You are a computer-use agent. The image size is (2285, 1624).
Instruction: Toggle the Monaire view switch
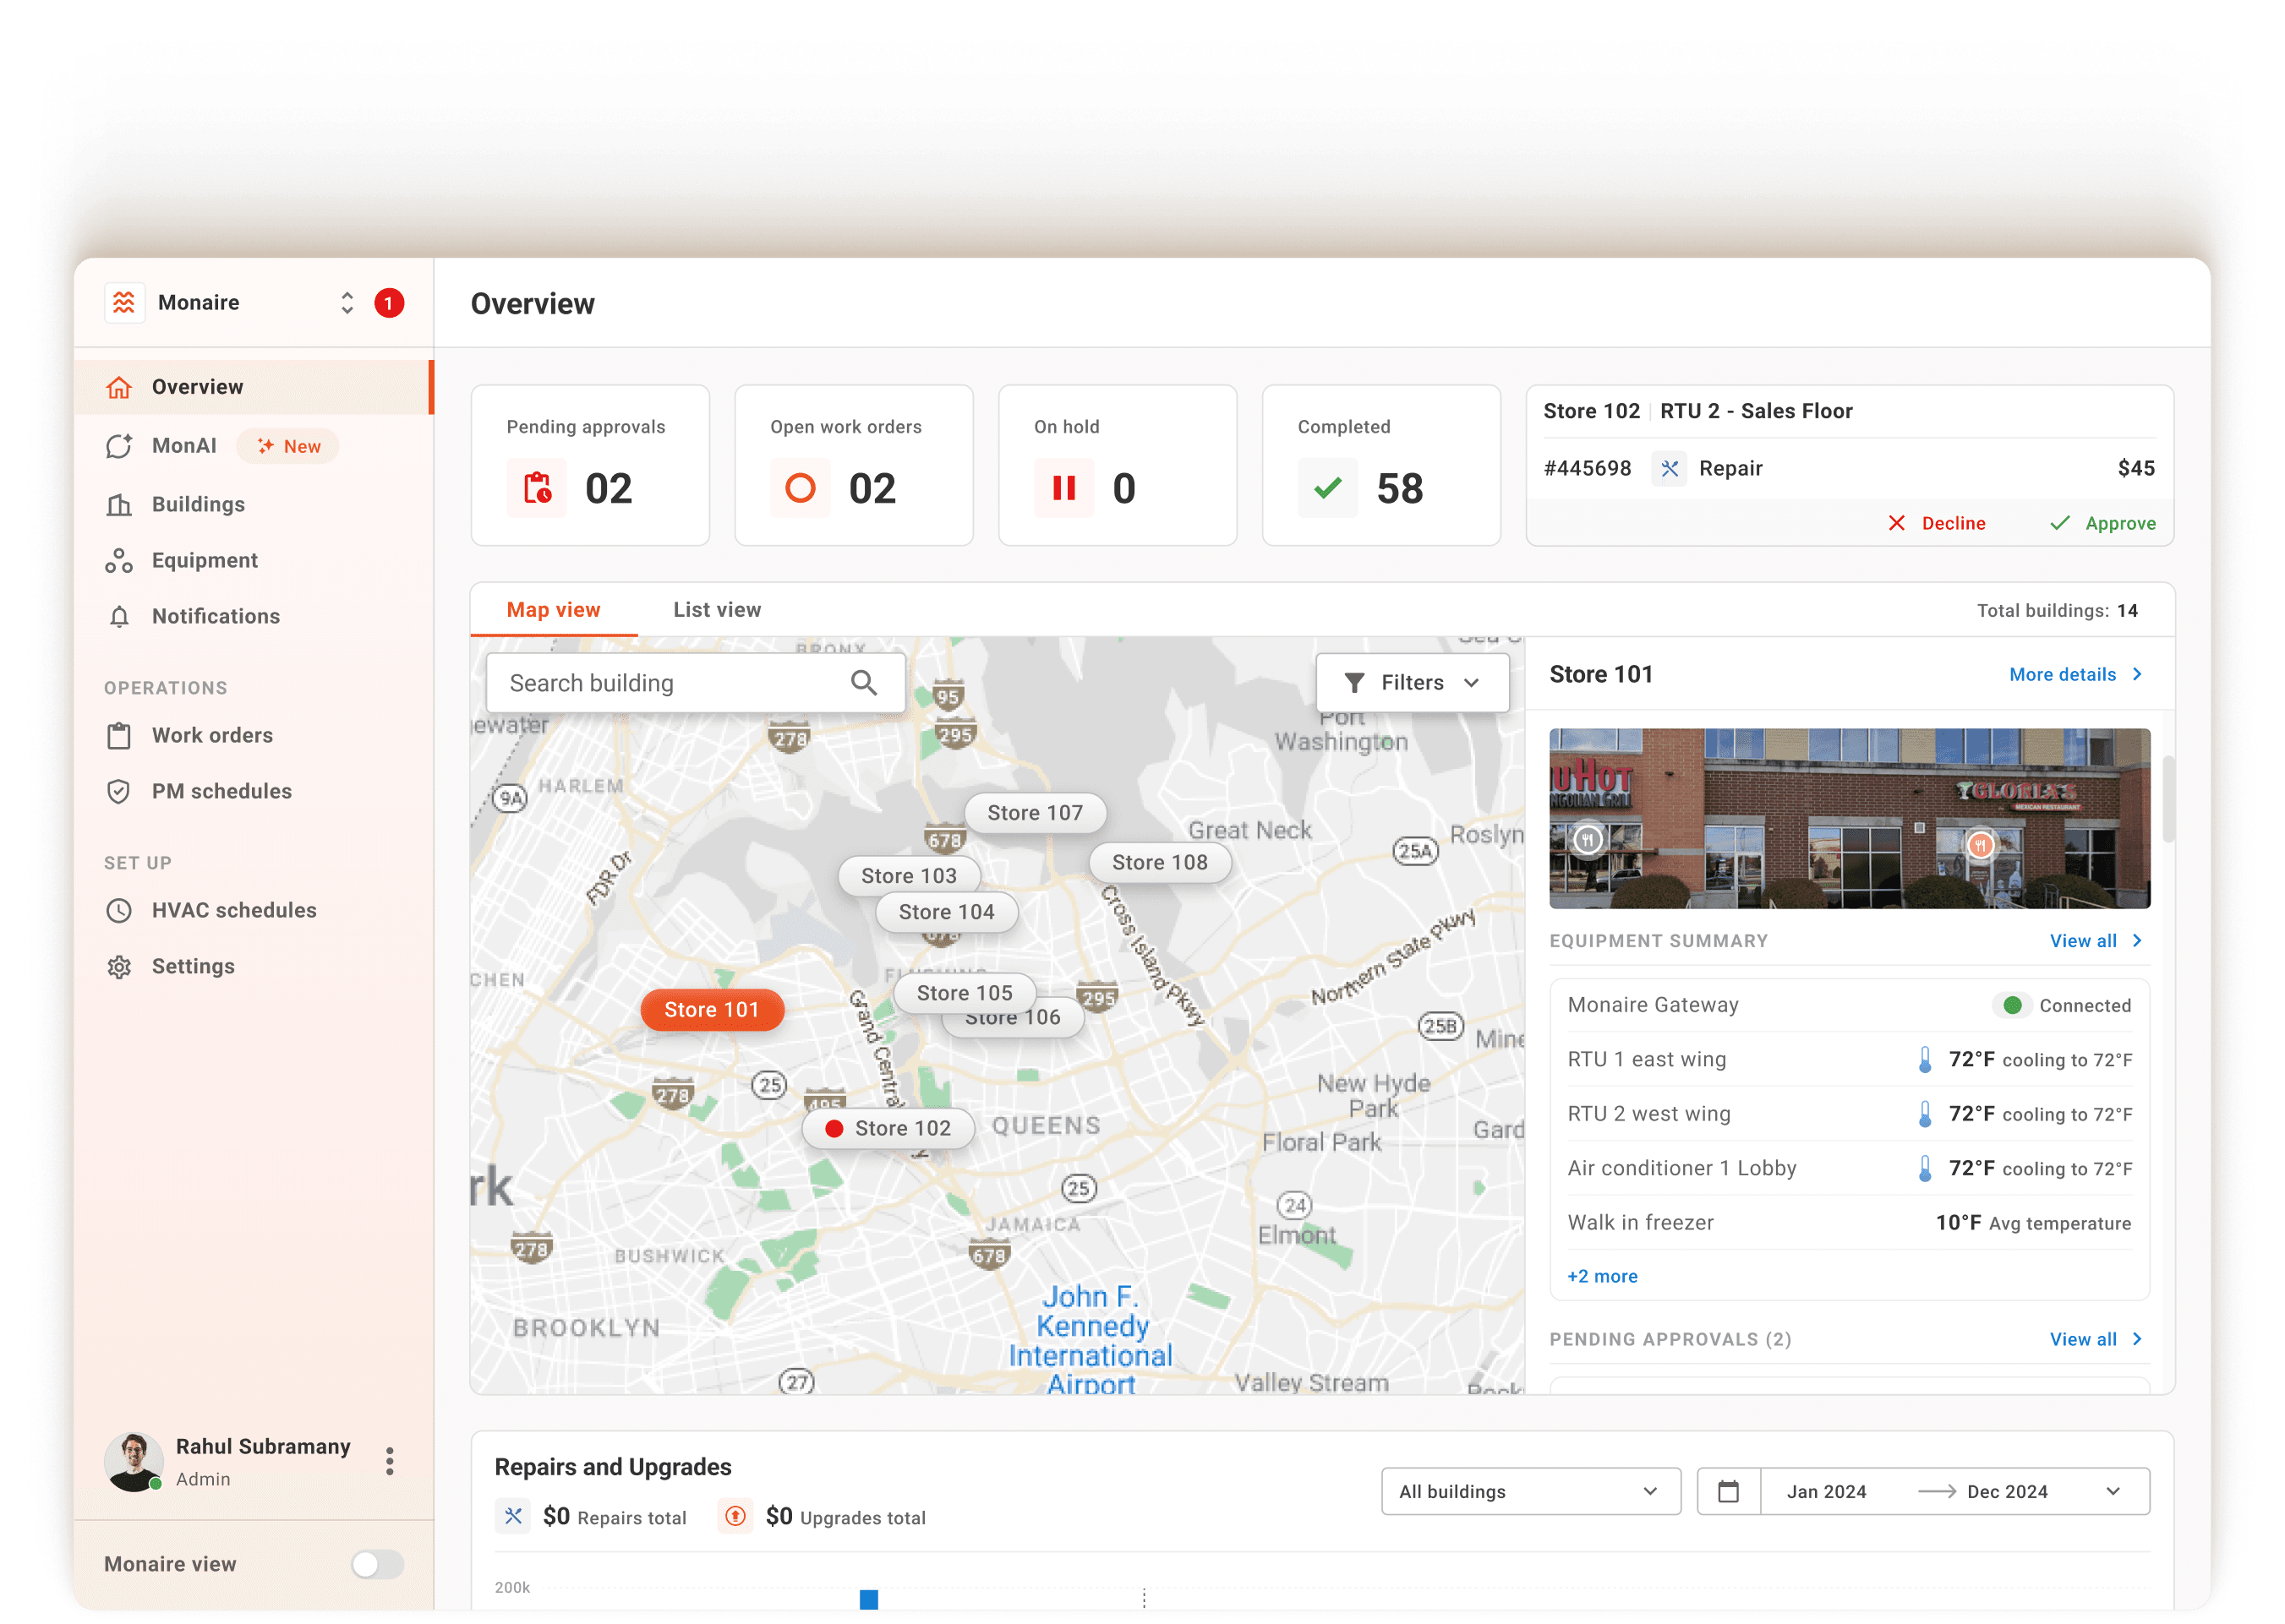[x=377, y=1564]
